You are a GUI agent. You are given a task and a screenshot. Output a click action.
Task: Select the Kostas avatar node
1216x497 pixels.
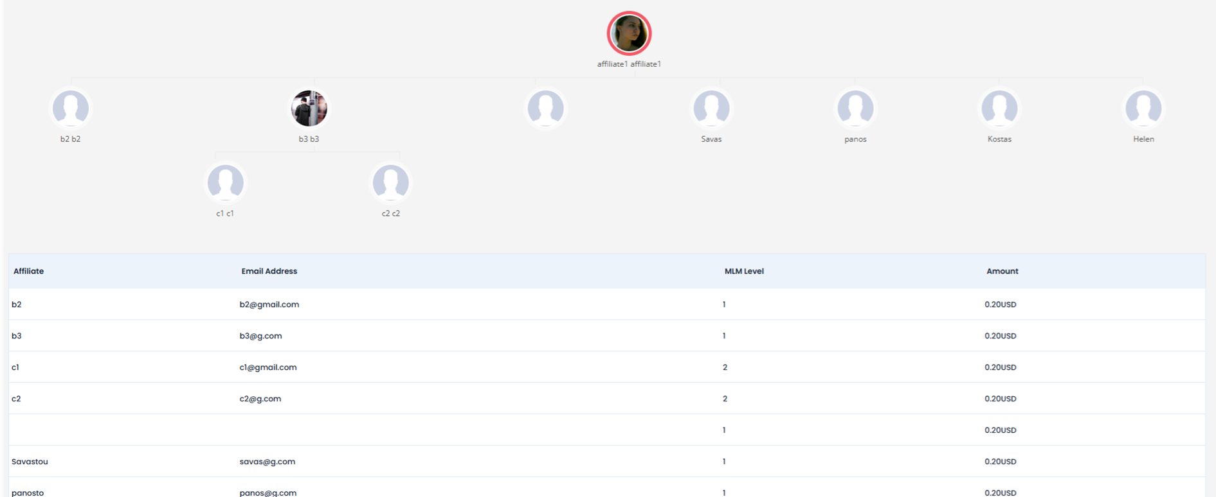[999, 108]
